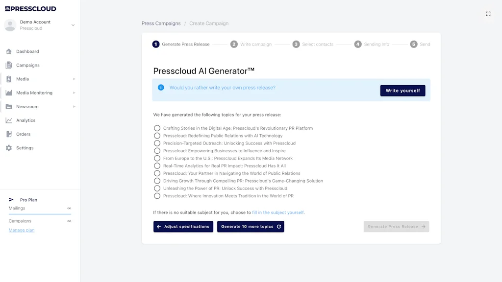Select the first topic about Crafting Stories

(157, 128)
